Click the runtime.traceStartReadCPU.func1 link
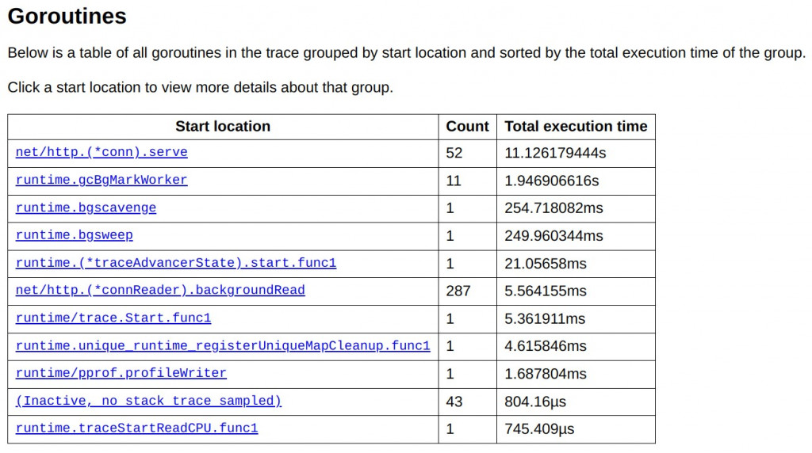Image resolution: width=812 pixels, height=453 pixels. 137,428
